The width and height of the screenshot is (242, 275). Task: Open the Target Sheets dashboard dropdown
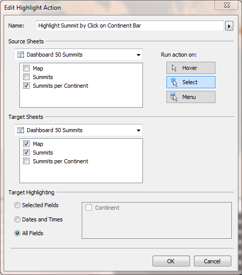79,130
